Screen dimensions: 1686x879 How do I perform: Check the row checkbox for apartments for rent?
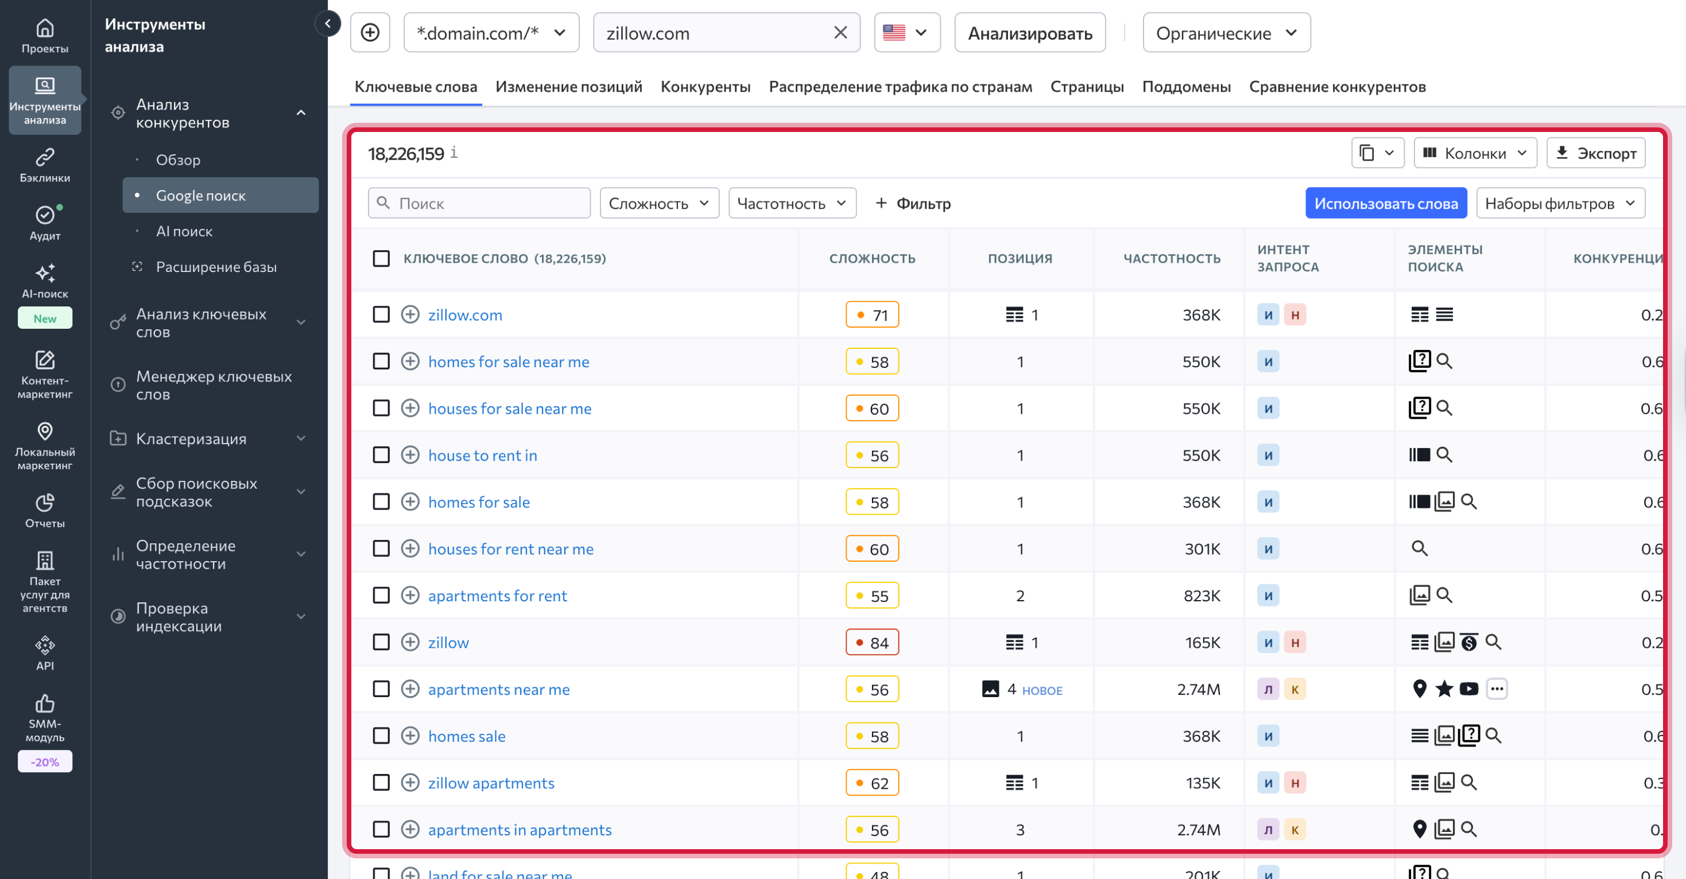pos(382,595)
